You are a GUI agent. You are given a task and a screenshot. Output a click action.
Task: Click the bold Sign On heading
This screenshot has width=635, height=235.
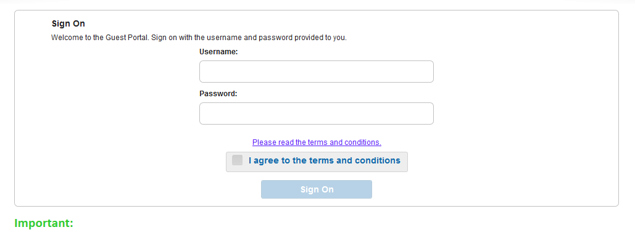click(68, 24)
